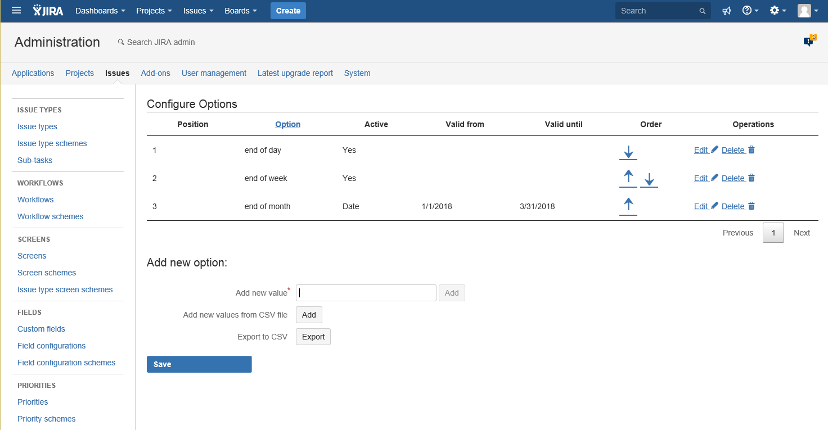
Task: Sort by the Option column header
Action: [x=287, y=124]
